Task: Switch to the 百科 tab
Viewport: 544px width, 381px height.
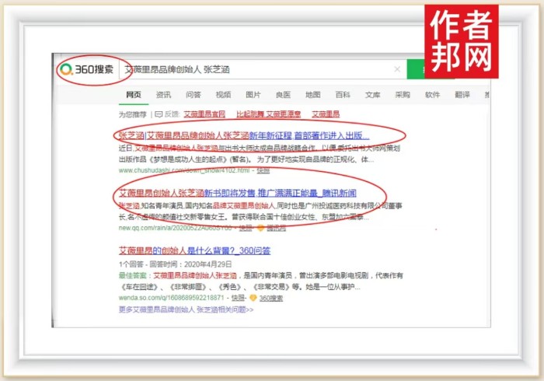Action: (343, 95)
